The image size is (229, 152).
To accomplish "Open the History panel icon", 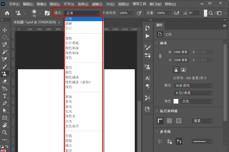I will click(148, 28).
